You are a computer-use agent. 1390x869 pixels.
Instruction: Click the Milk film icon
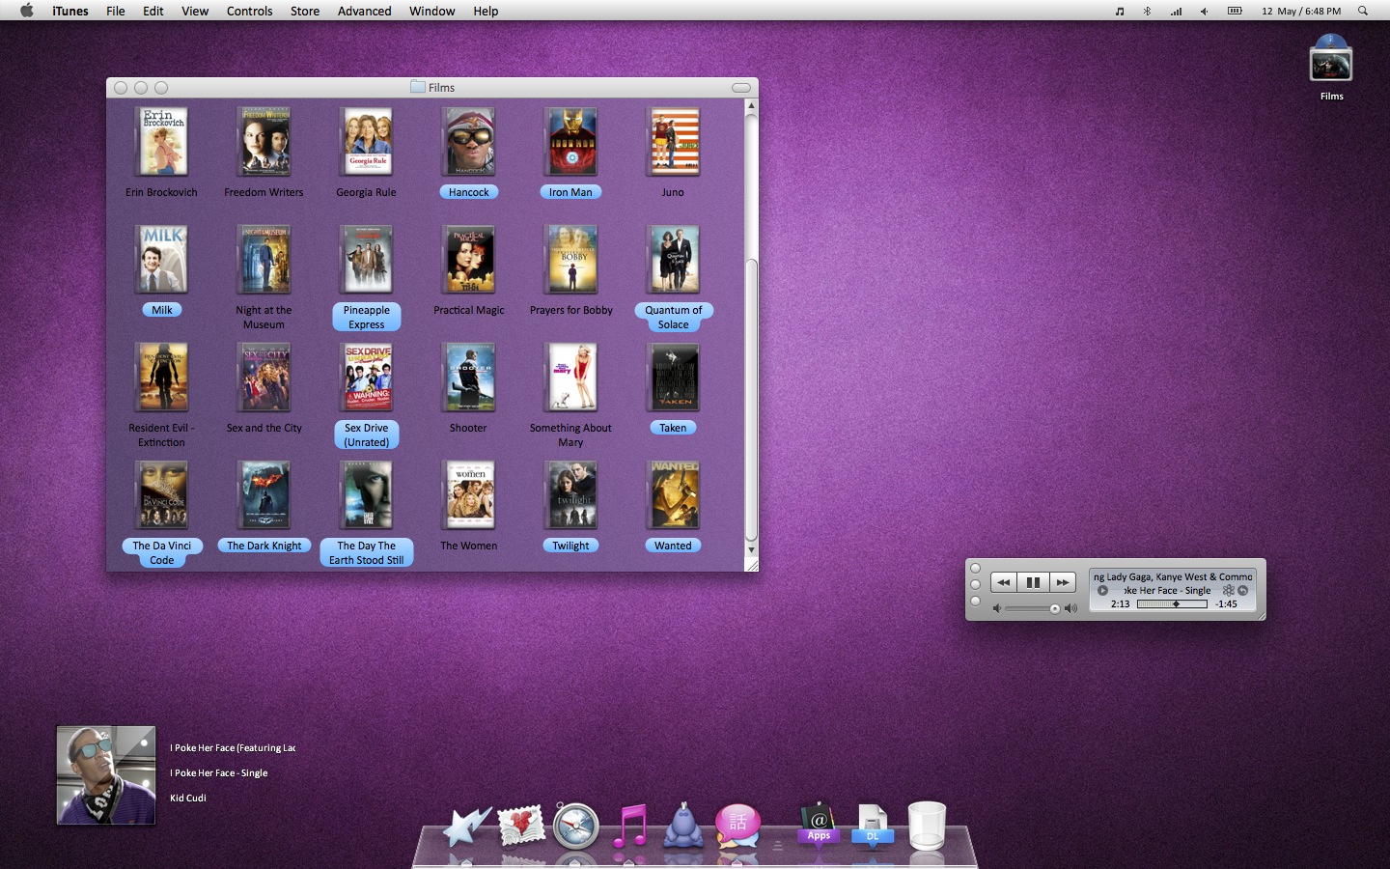162,260
